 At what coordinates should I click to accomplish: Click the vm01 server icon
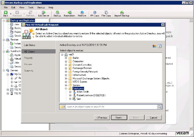(x=66, y=54)
